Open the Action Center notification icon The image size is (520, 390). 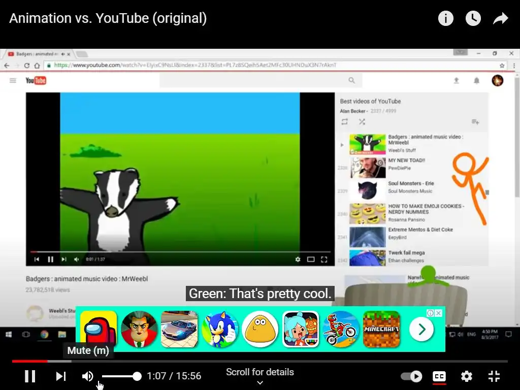point(508,334)
